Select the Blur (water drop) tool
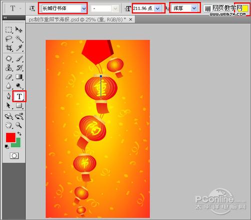This screenshot has height=220, width=251. [x=8, y=86]
